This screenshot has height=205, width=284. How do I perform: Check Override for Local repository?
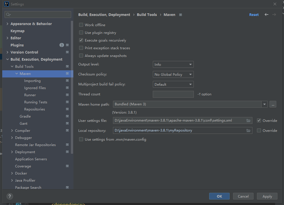[259, 130]
